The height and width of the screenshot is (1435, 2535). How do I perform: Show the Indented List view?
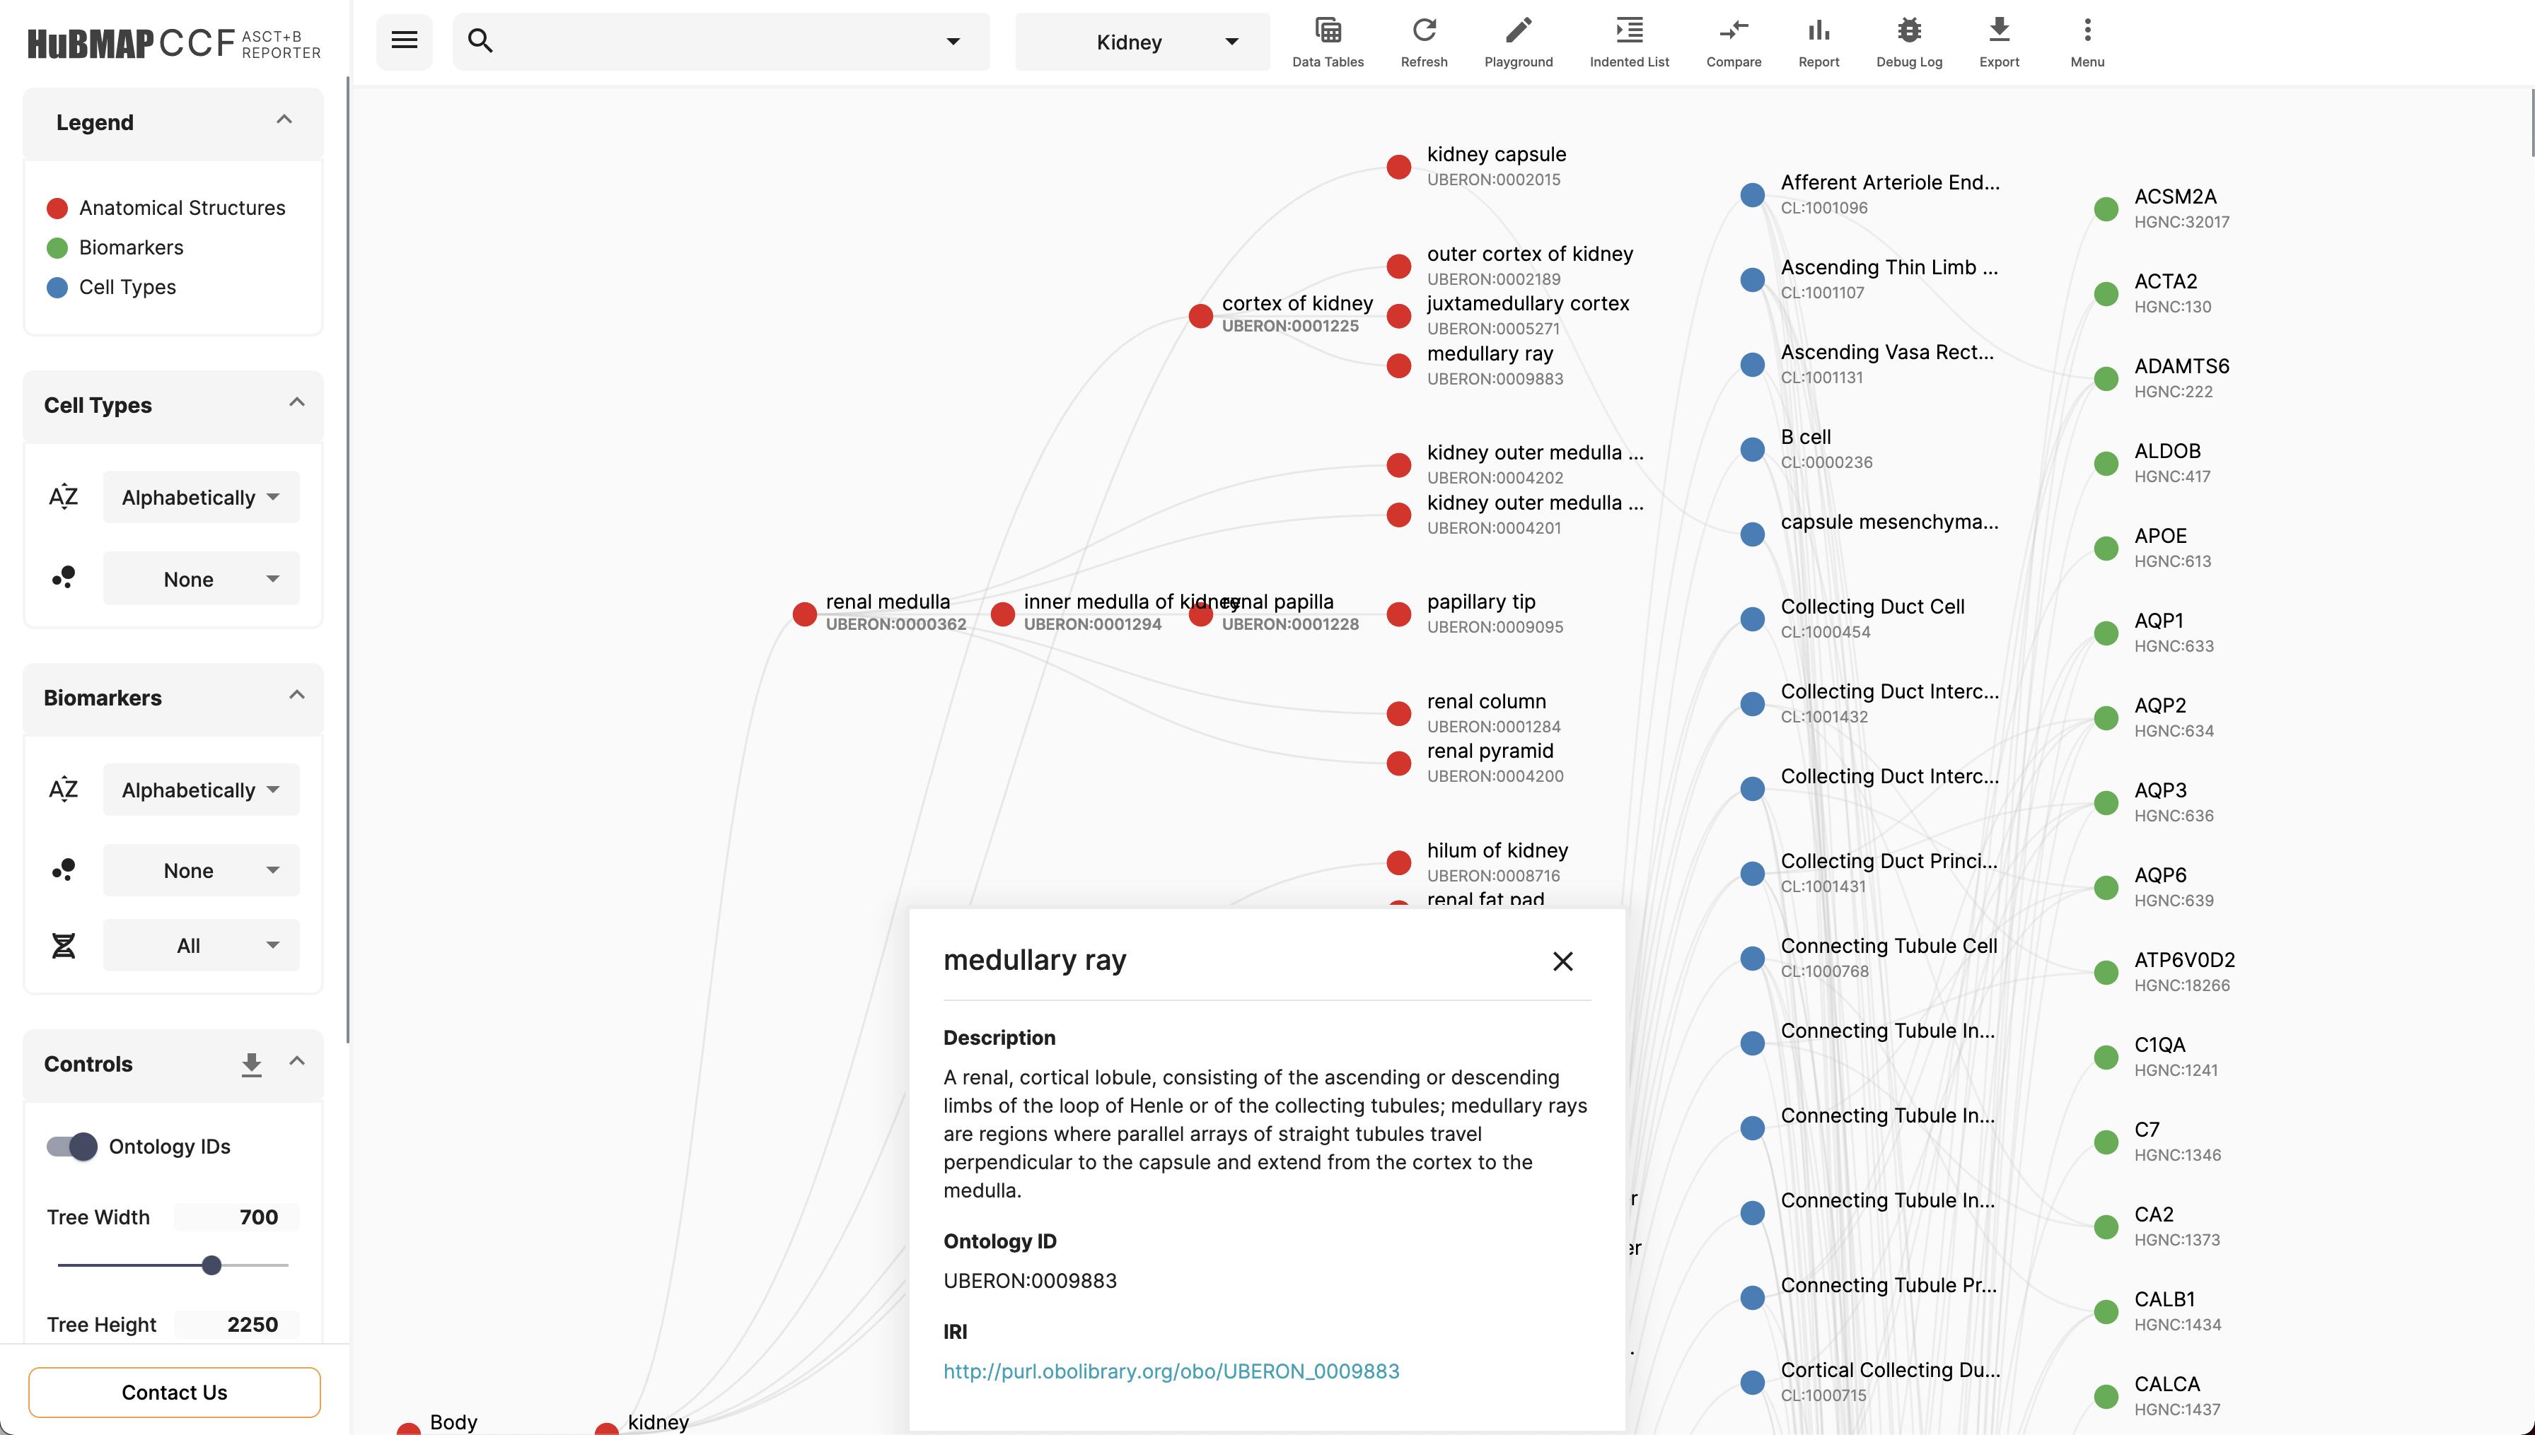click(1629, 42)
